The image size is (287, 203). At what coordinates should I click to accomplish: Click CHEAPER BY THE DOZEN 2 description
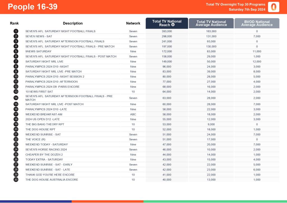[44, 155]
